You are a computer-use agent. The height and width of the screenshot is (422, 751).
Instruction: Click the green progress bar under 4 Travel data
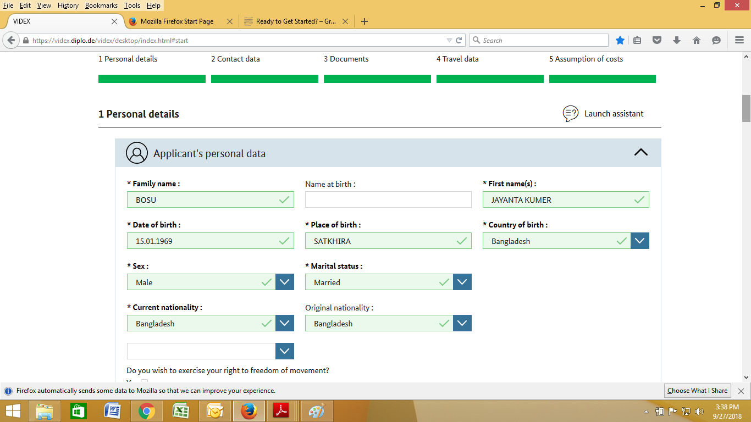point(489,79)
